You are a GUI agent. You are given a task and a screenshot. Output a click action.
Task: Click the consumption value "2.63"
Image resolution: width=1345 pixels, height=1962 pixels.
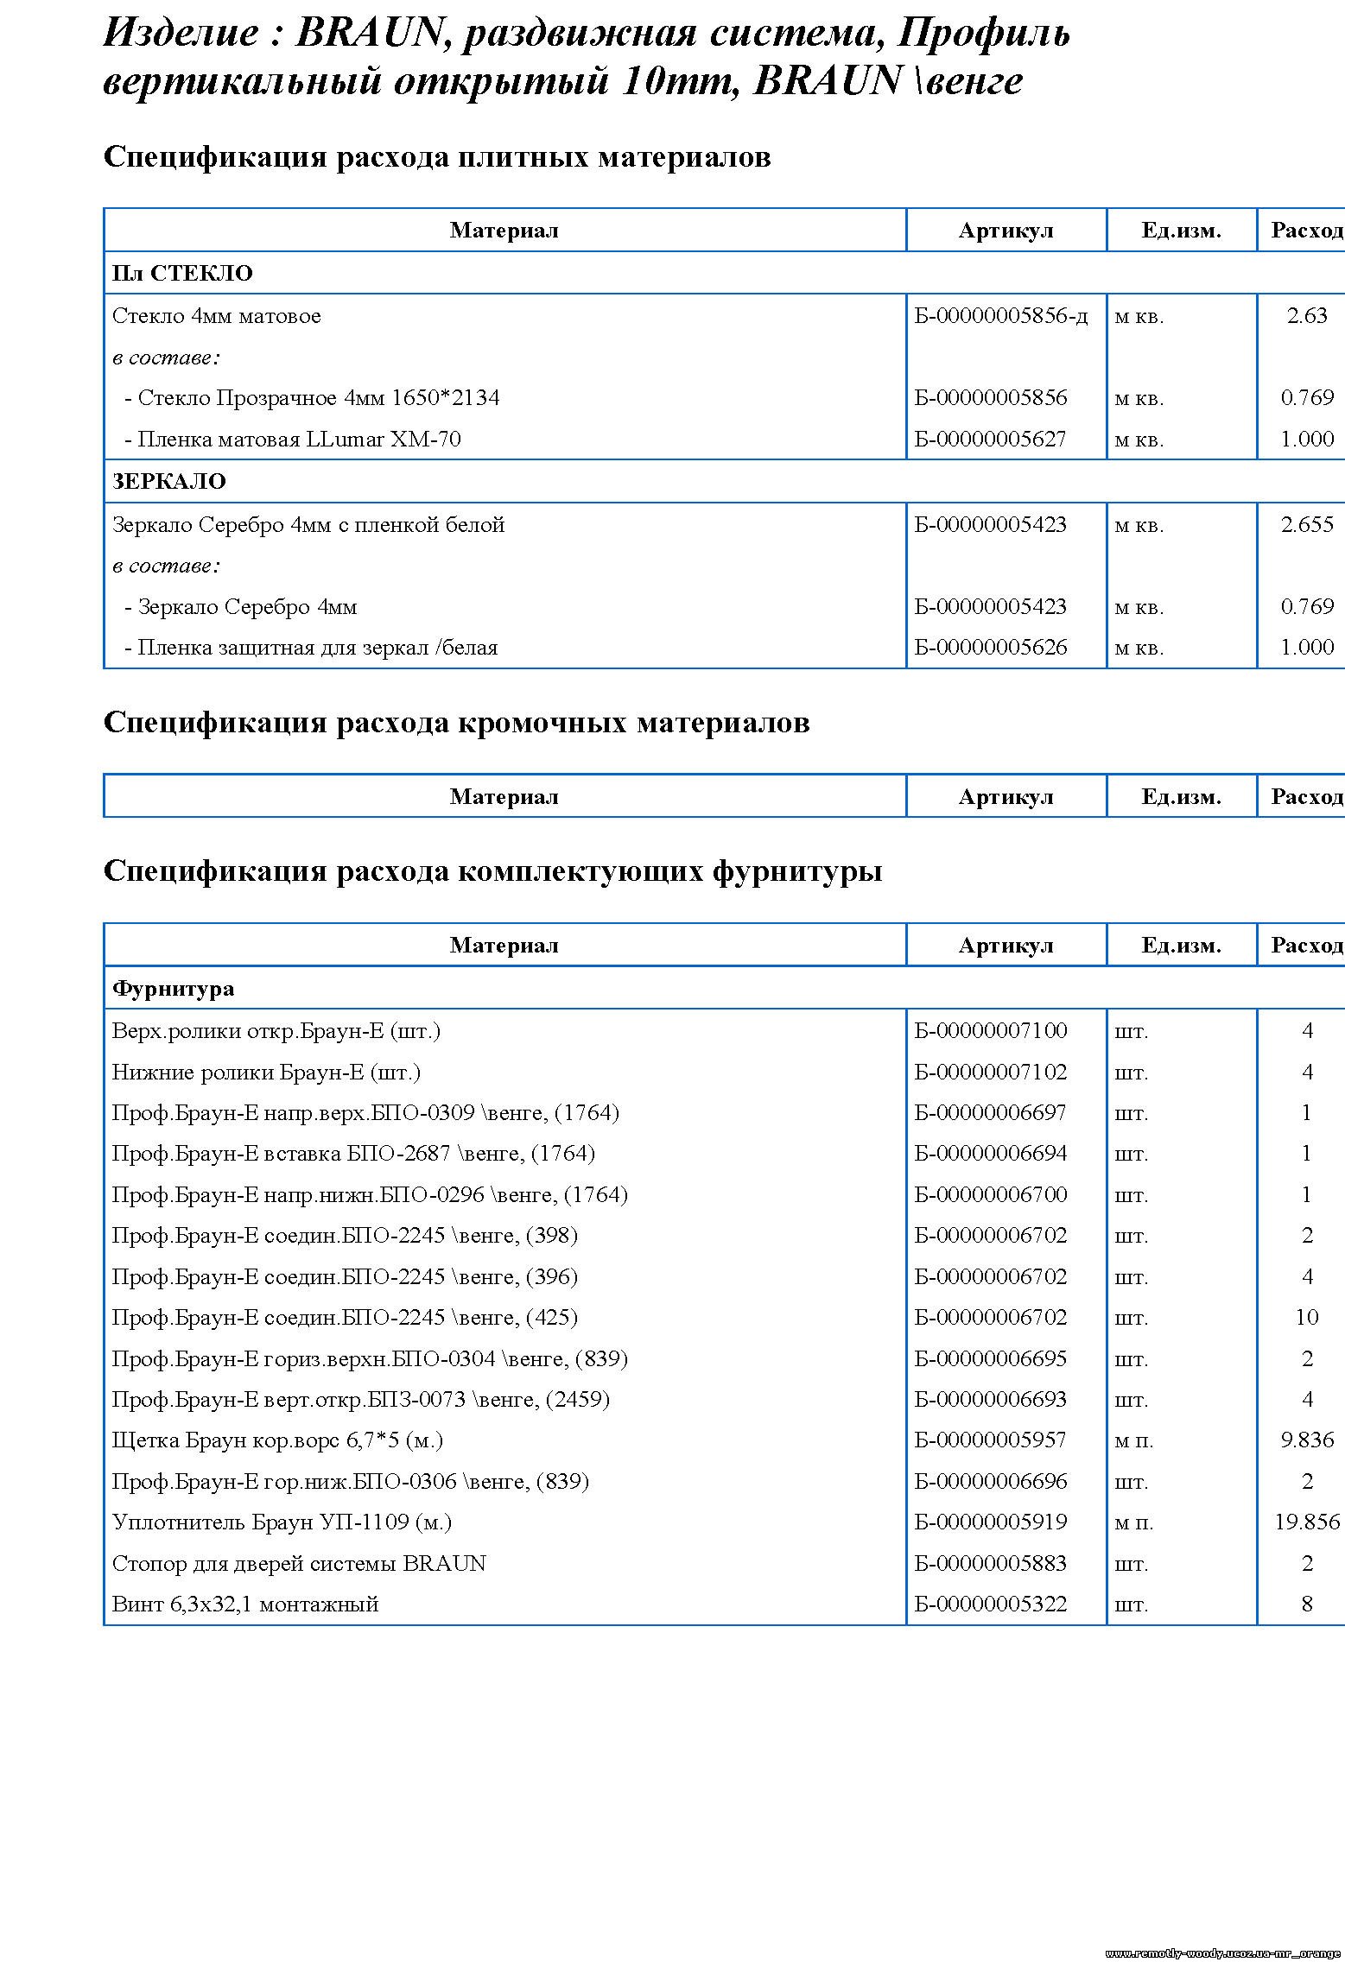(x=1306, y=316)
